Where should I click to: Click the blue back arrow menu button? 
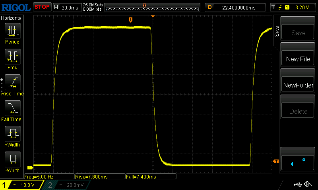point(298,163)
